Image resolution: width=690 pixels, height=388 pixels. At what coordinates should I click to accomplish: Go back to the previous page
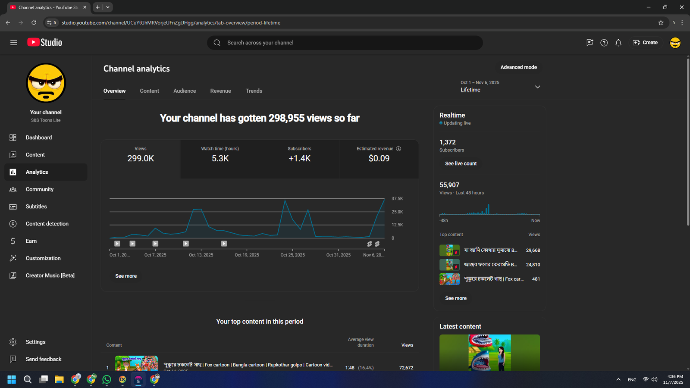pos(8,23)
